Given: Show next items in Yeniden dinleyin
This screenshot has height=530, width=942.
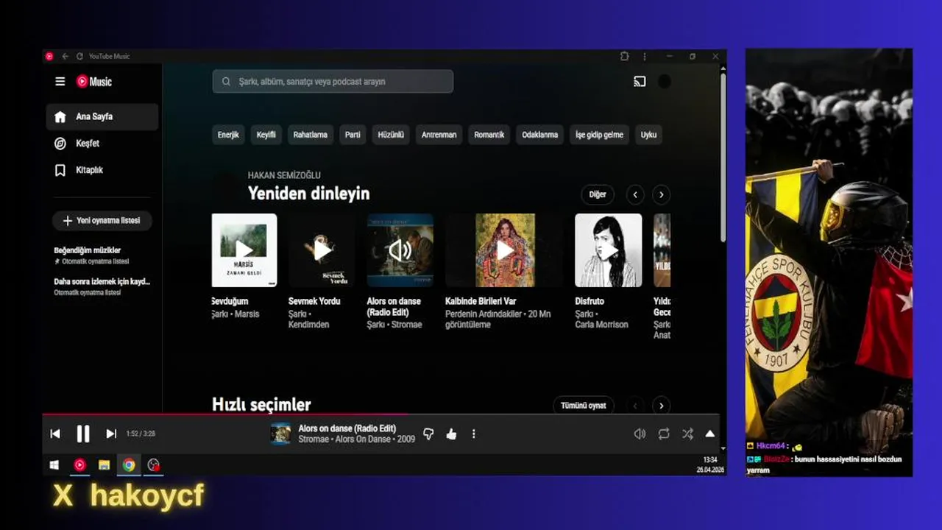Looking at the screenshot, I should pyautogui.click(x=662, y=194).
